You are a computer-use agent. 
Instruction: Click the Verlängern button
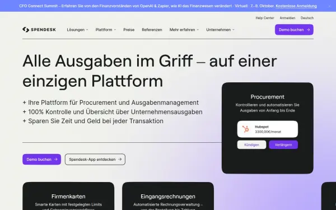283,145
